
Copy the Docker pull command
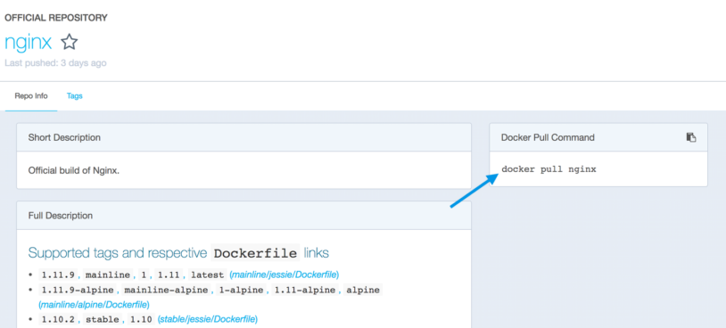point(691,137)
